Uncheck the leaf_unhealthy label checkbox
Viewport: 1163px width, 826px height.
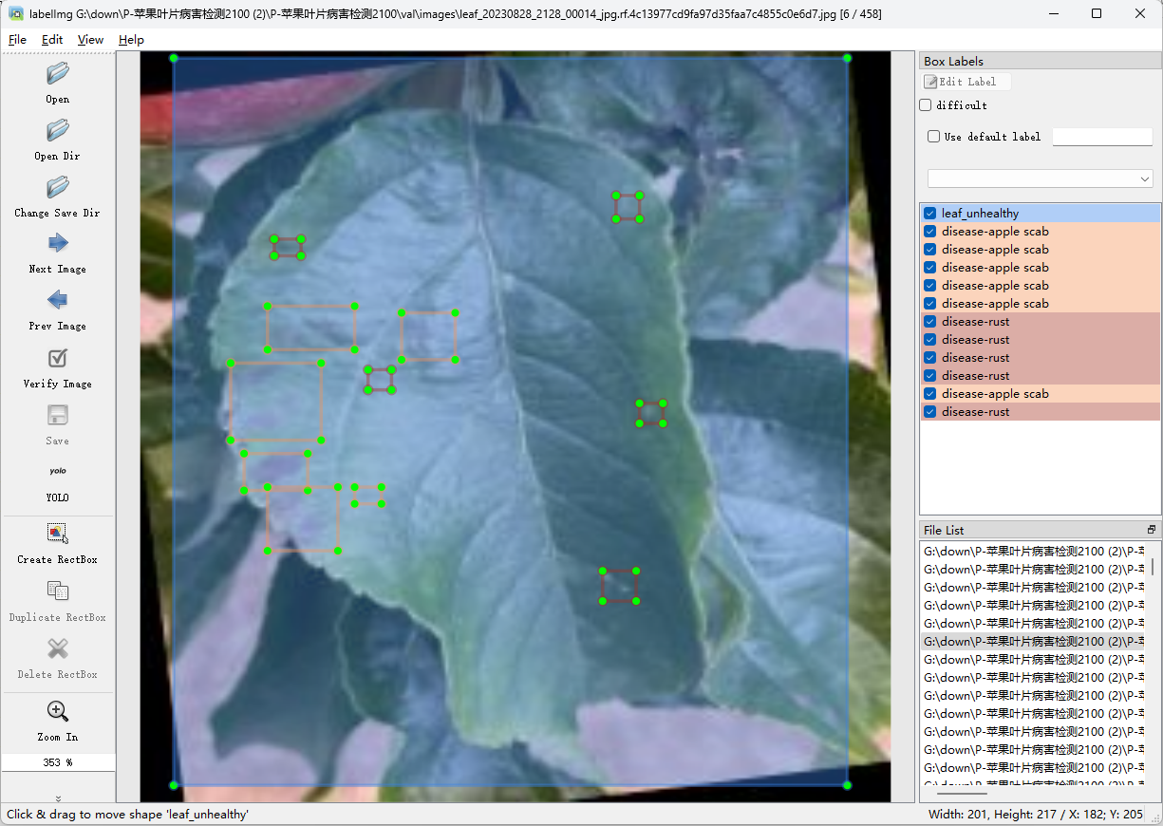click(x=930, y=214)
